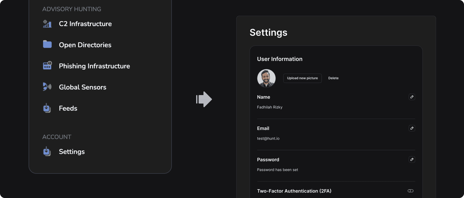Image resolution: width=464 pixels, height=198 pixels.
Task: Click the Phishing Infrastructure hook icon
Action: [x=47, y=65]
